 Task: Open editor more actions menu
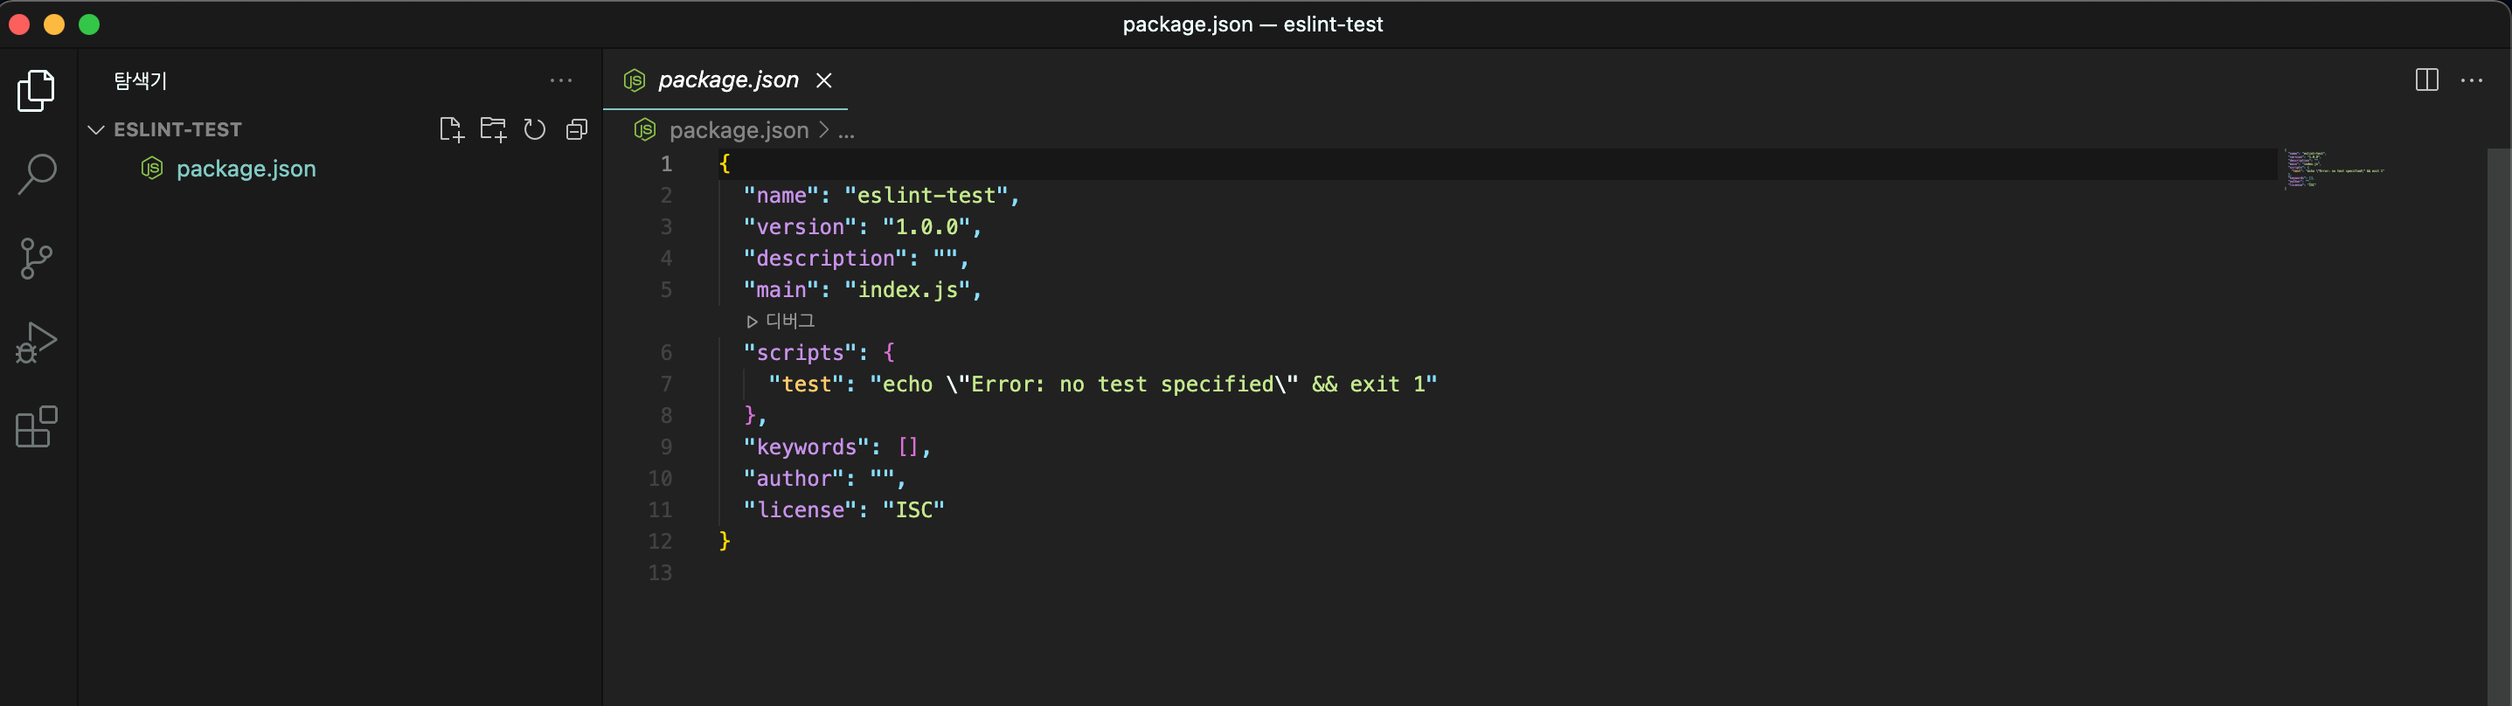point(2471,80)
